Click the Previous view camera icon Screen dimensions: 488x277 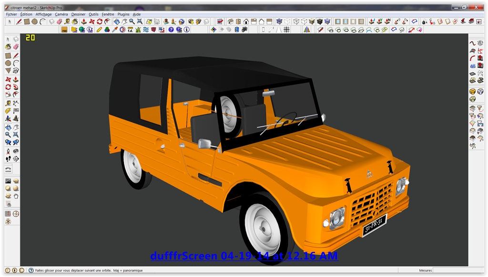[x=8, y=142]
